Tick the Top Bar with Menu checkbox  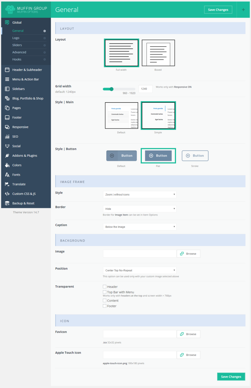[104, 292]
